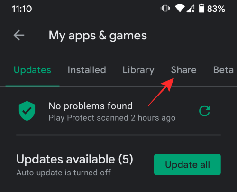Go back using the left arrow
The width and height of the screenshot is (237, 192).
19,35
